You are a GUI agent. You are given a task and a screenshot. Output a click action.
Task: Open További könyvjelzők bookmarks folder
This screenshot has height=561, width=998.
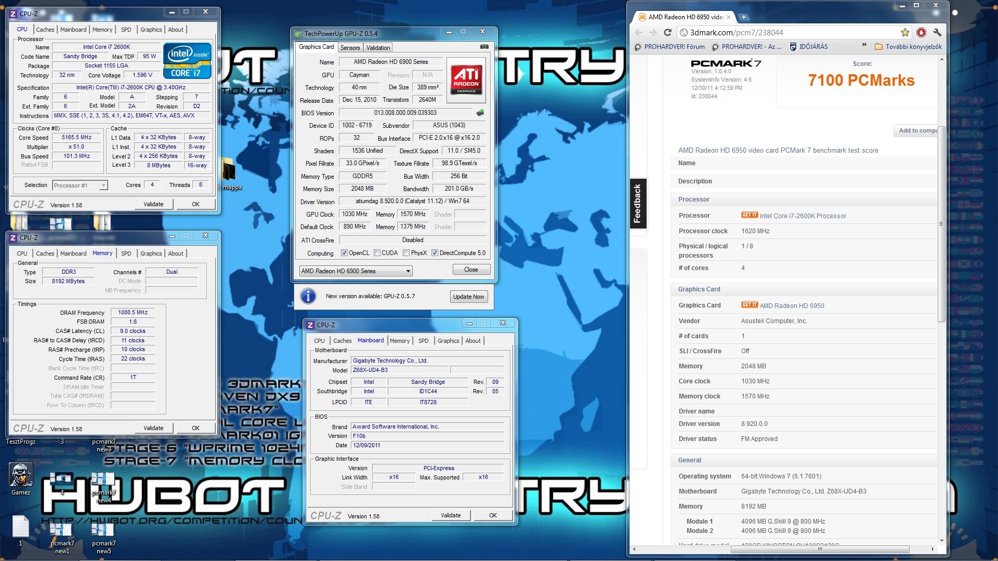tap(908, 47)
